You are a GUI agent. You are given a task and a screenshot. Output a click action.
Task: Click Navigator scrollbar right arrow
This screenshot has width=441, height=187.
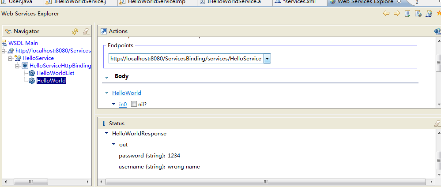pos(87,182)
